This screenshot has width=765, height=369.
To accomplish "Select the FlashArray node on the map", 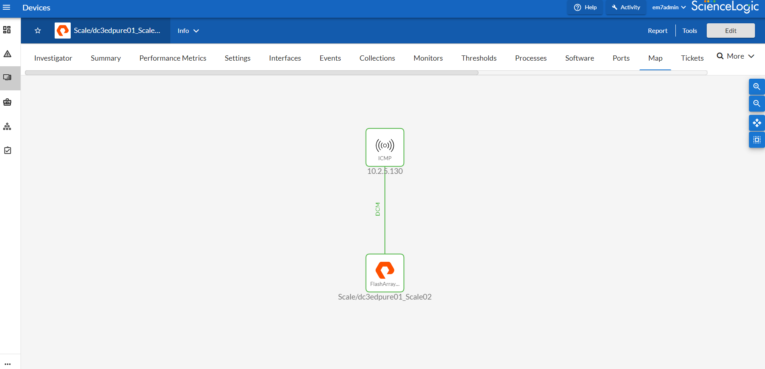I will coord(385,273).
